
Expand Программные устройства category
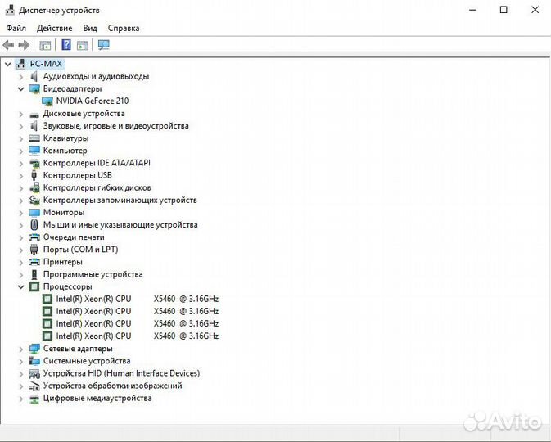(x=20, y=274)
